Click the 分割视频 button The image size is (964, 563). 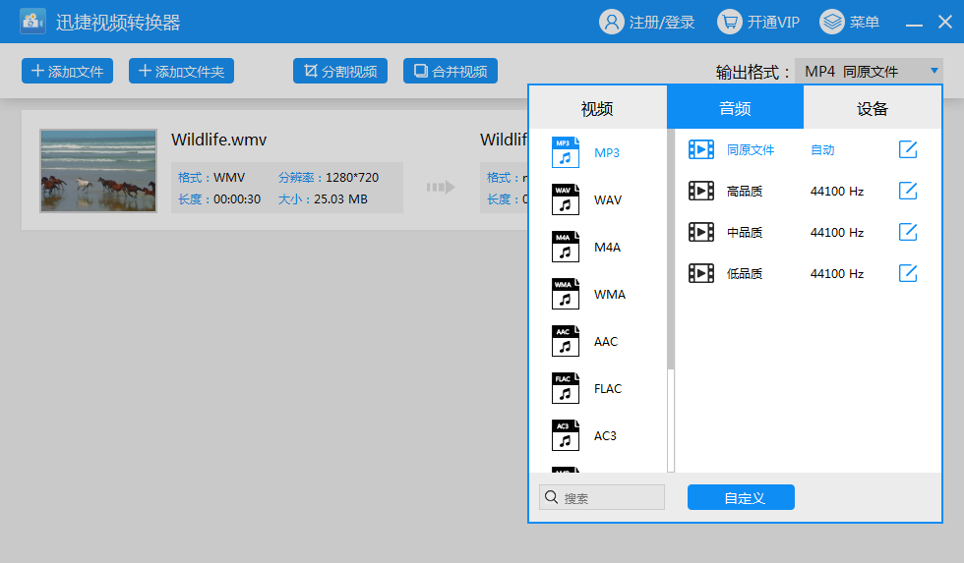pos(340,71)
